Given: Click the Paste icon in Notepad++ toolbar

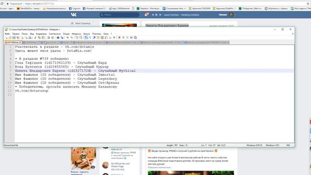Looking at the screenshot, I should [x=43, y=37].
